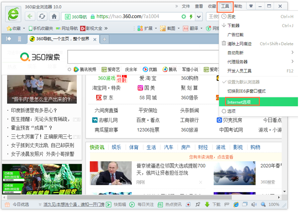Close the 360导航 tab
Image resolution: width=303 pixels, height=213 pixels.
95,40
